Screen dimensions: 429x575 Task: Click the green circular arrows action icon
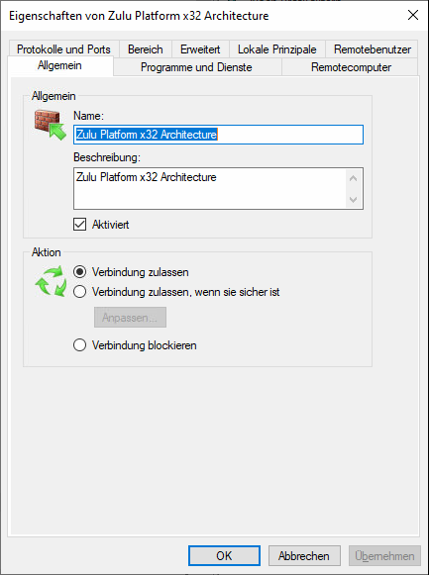pyautogui.click(x=51, y=282)
